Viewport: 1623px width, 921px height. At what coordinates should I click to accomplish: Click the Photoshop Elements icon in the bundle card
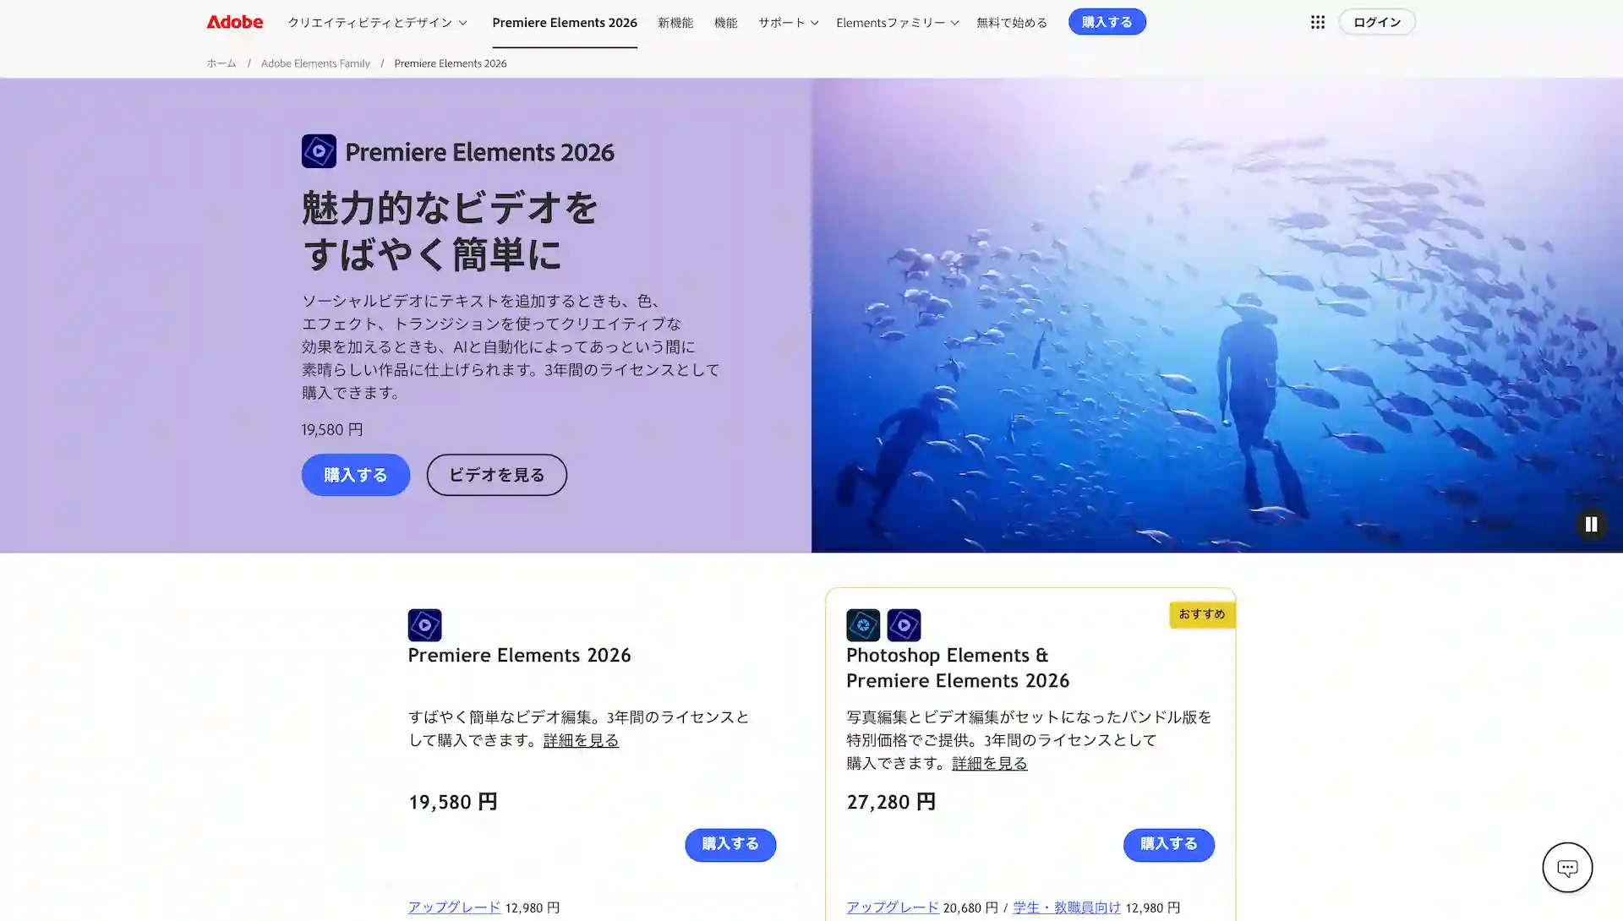863,625
